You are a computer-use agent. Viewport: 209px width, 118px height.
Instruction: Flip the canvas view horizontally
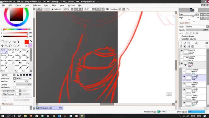[x=107, y=9]
